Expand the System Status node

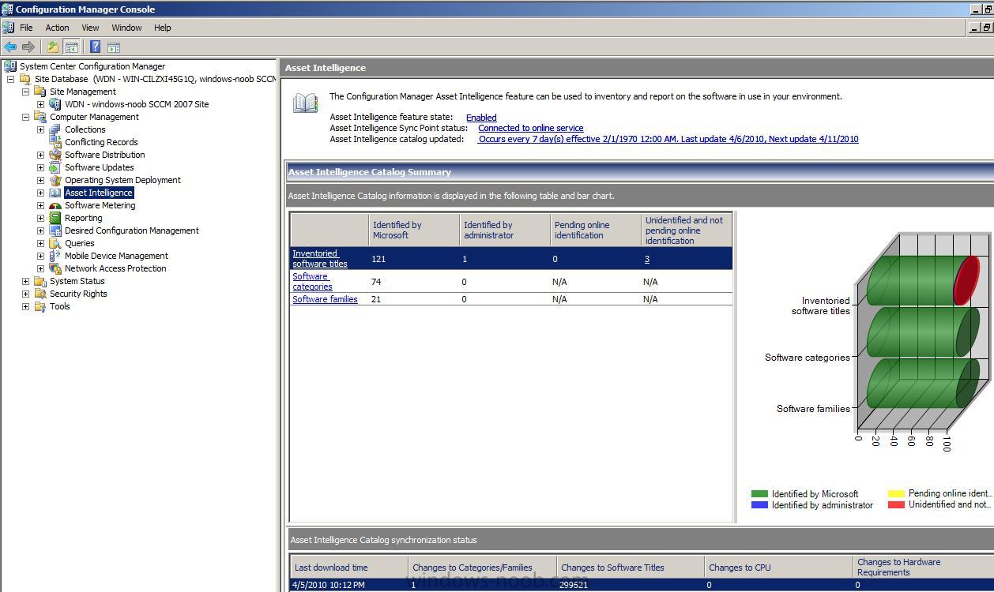pos(25,281)
